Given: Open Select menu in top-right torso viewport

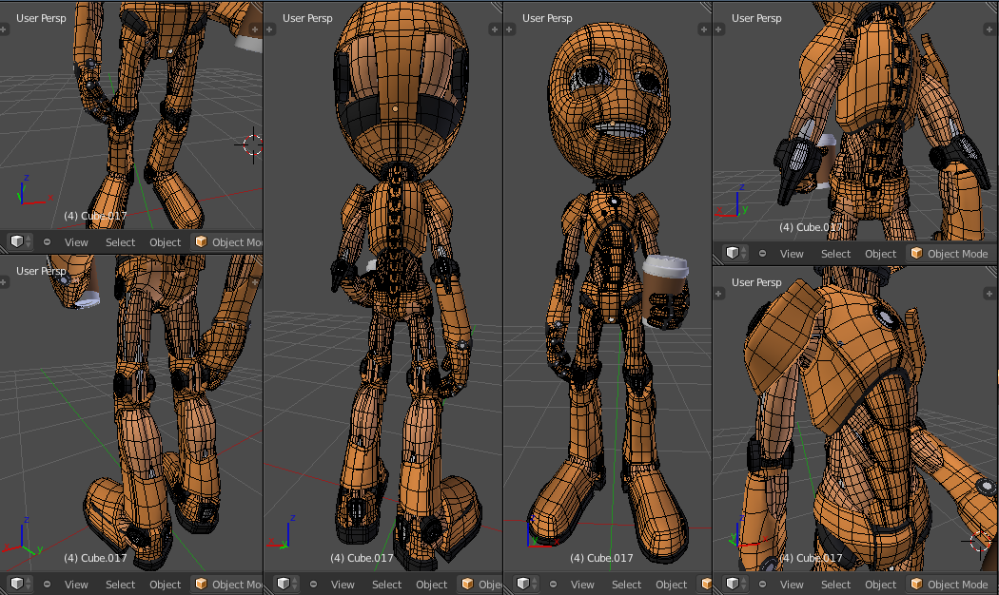Looking at the screenshot, I should coord(836,254).
